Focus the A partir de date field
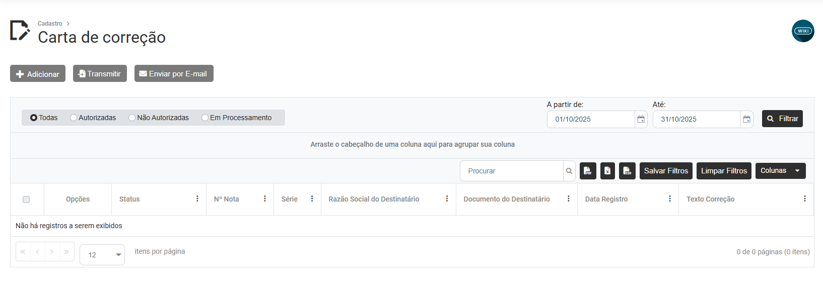The width and height of the screenshot is (823, 295). (x=591, y=119)
